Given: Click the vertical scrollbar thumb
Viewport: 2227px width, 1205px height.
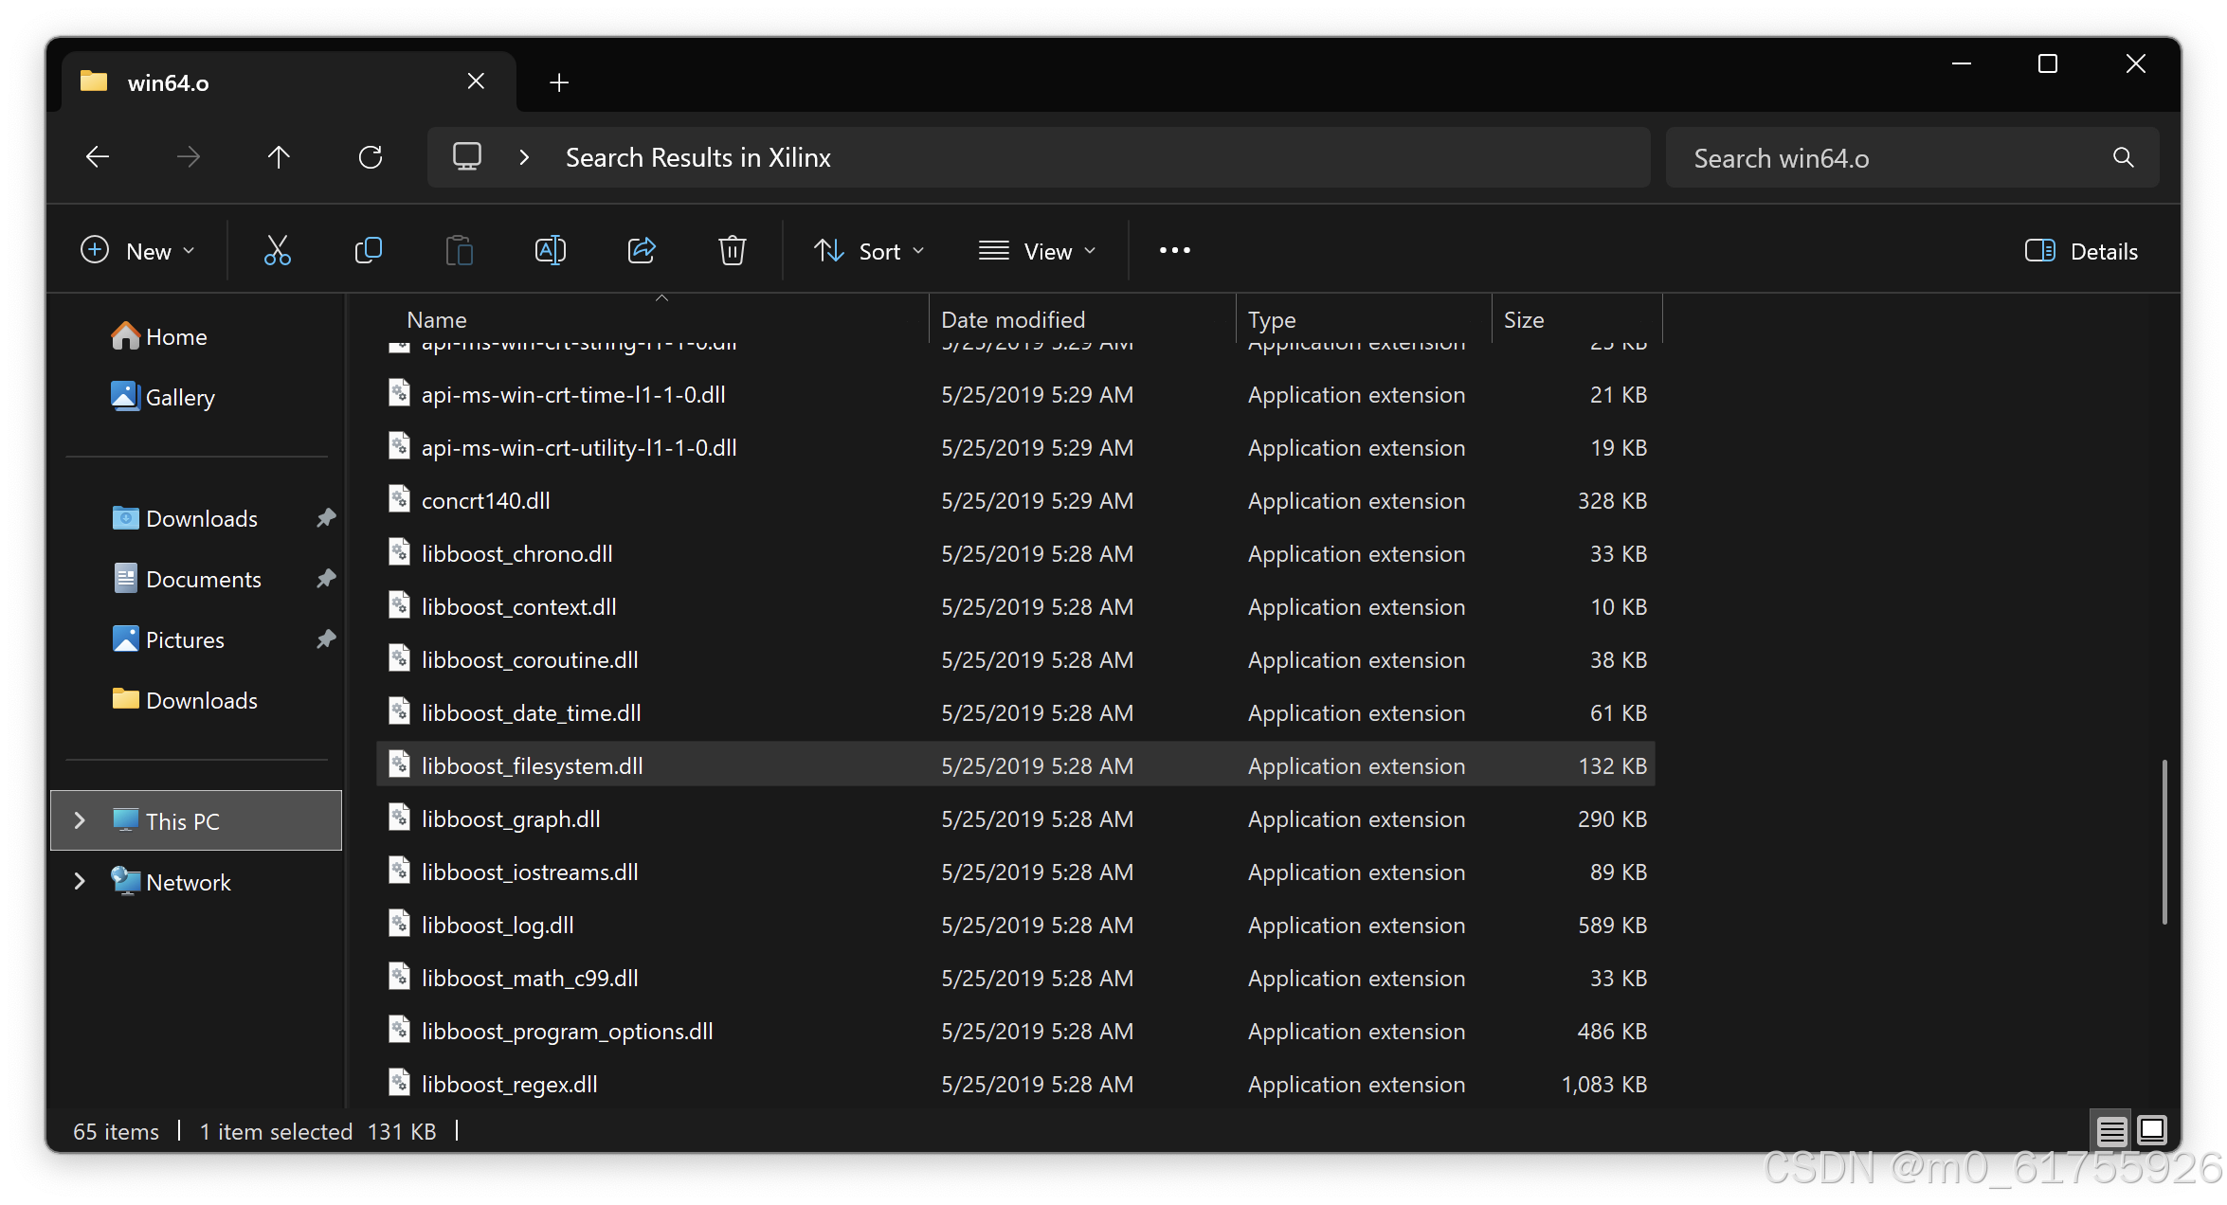Looking at the screenshot, I should (x=2164, y=840).
